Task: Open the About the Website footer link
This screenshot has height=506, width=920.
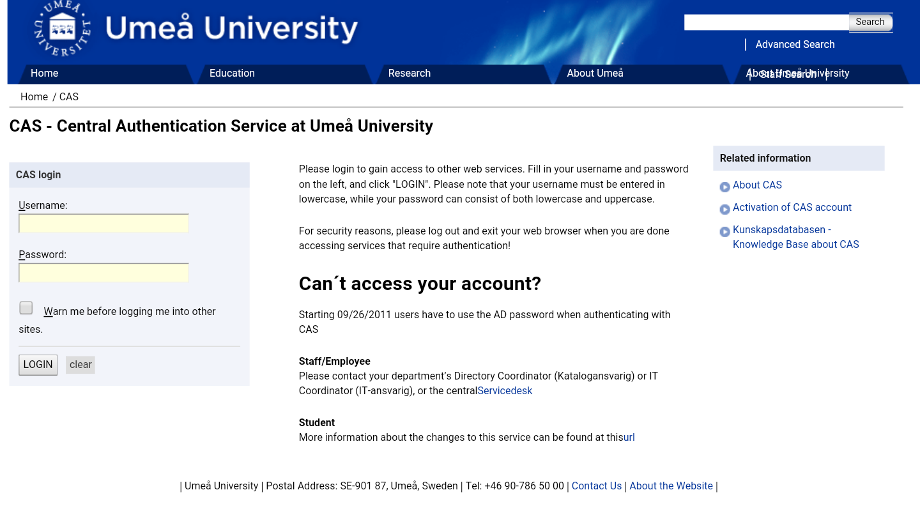Action: pyautogui.click(x=671, y=486)
